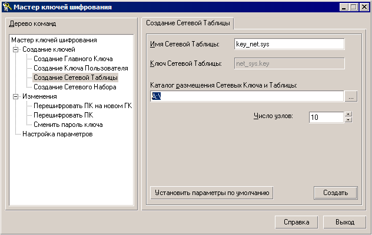The height and width of the screenshot is (235, 372).
Task: Click the Число узлов label
Action: (273, 116)
